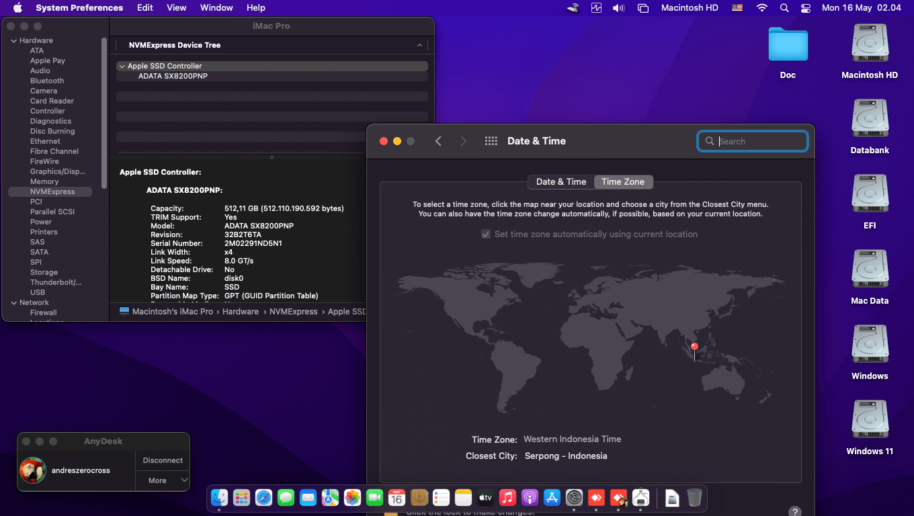This screenshot has width=914, height=516.
Task: Select Bluetooth in the Hardware list
Action: tap(47, 81)
